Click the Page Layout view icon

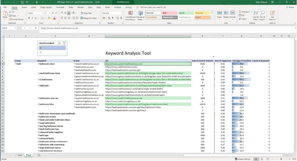(262, 159)
